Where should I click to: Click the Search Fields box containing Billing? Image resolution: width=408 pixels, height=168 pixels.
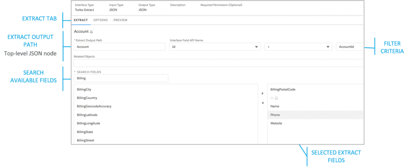[121, 78]
